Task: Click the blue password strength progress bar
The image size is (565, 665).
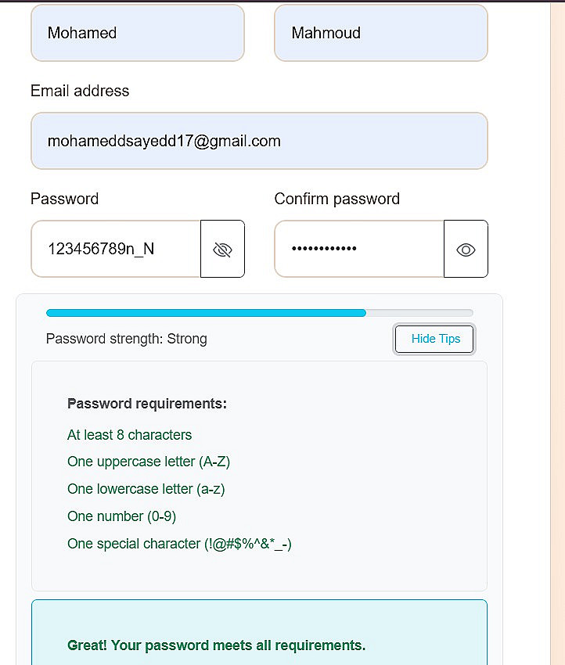Action: tap(206, 313)
